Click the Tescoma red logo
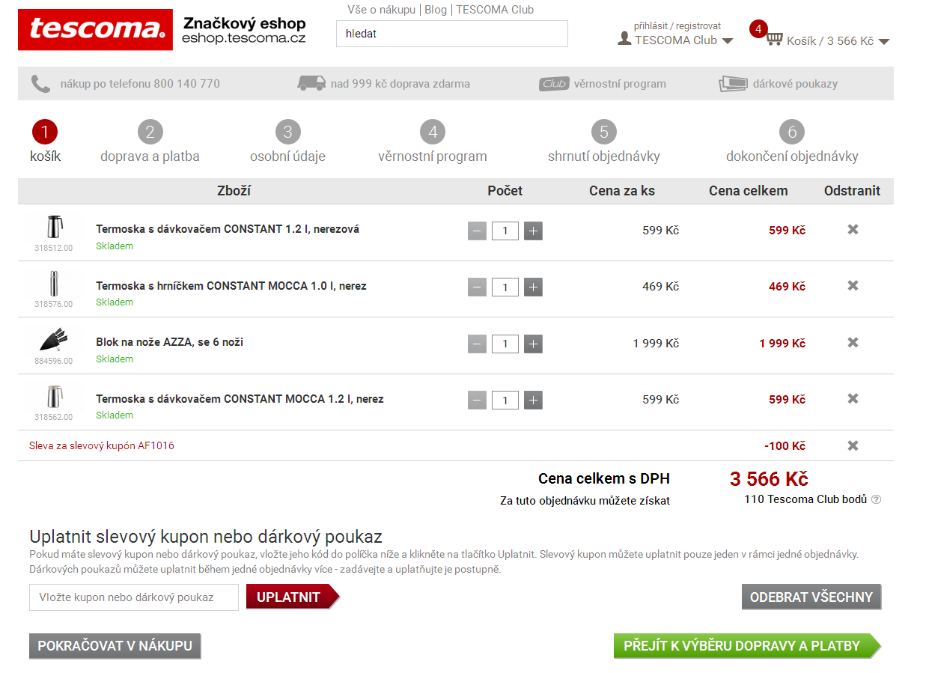The width and height of the screenshot is (926, 673). [x=94, y=30]
